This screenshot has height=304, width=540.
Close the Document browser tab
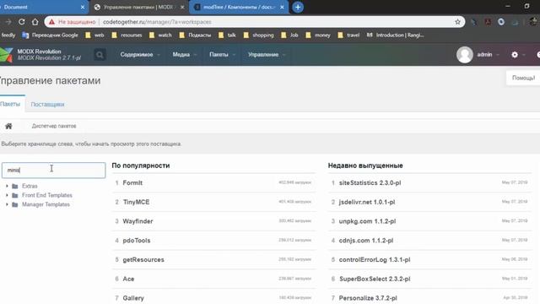click(x=83, y=8)
